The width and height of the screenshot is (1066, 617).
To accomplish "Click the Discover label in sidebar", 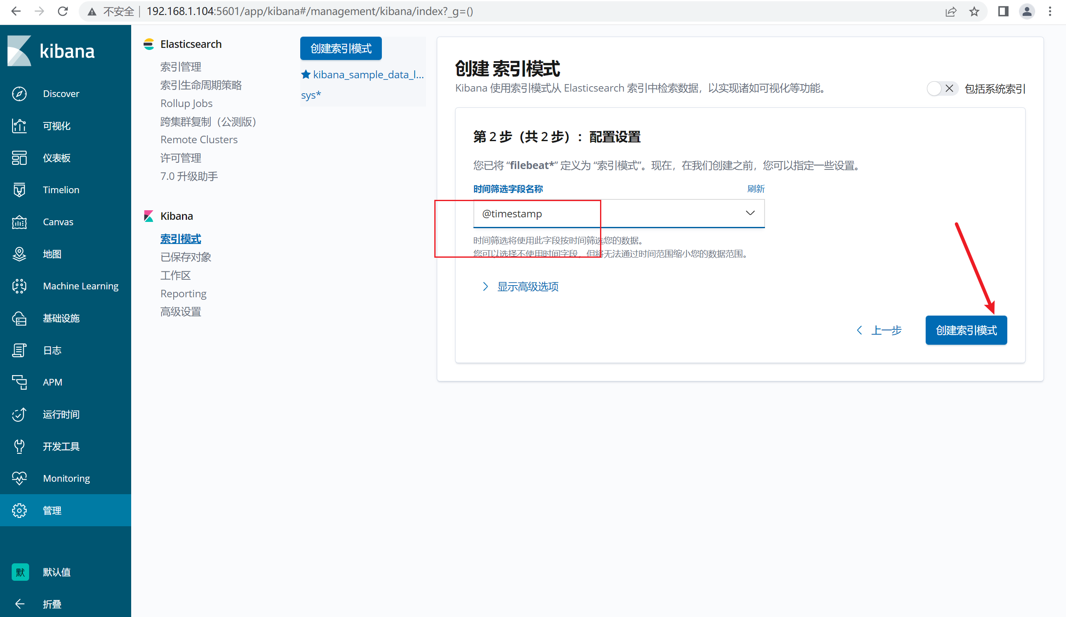I will point(61,93).
